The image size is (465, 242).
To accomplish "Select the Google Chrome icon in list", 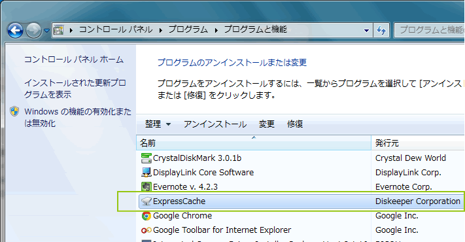I will click(x=146, y=216).
